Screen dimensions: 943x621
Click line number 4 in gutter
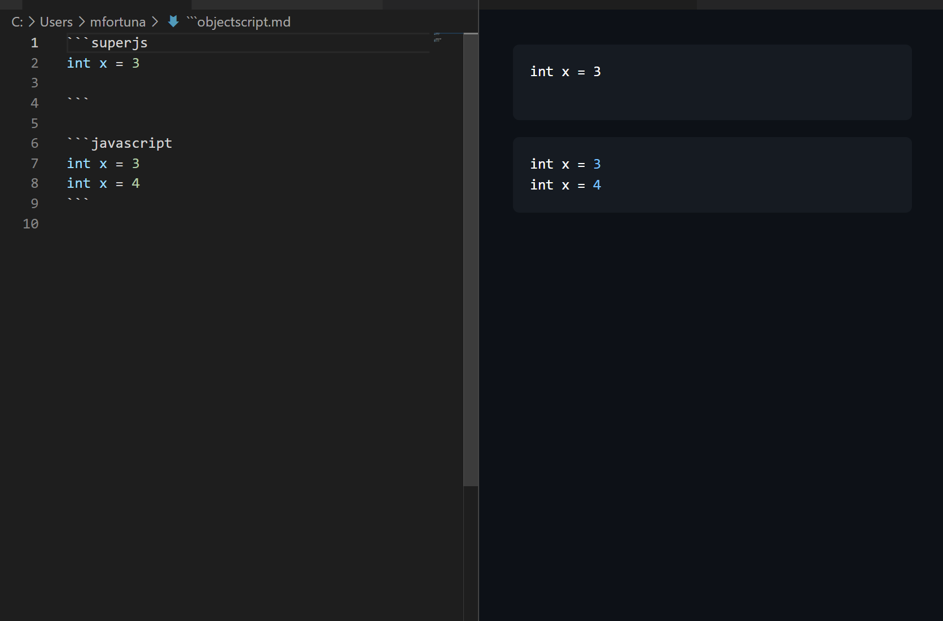34,103
